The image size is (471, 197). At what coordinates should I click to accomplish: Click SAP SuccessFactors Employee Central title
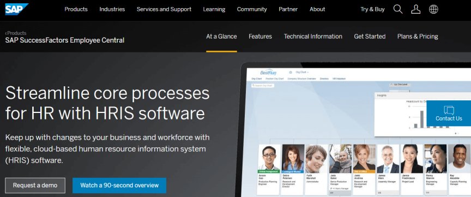64,40
